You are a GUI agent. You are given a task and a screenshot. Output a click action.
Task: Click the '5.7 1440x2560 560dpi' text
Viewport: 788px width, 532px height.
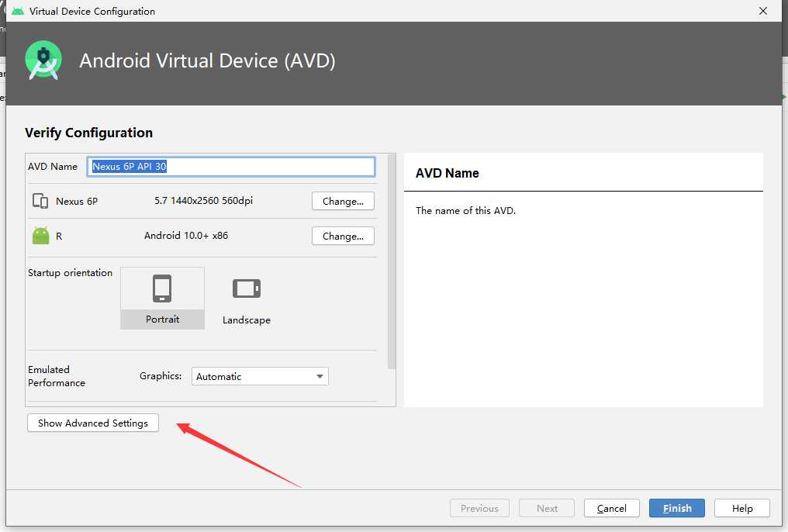[203, 200]
